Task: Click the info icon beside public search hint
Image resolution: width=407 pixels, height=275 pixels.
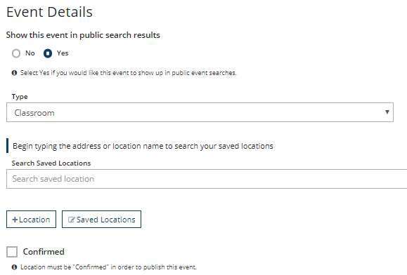Action: pyautogui.click(x=15, y=73)
